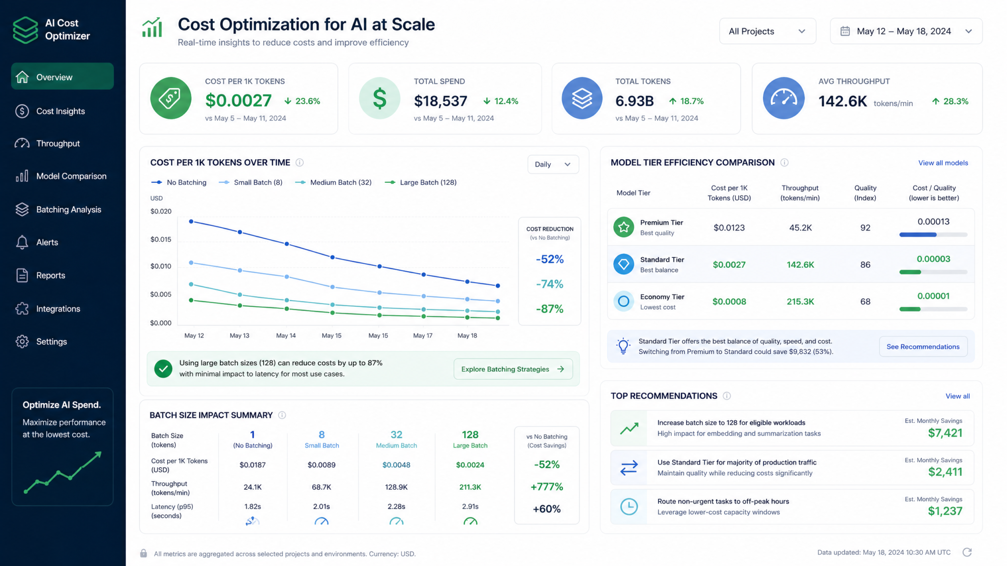This screenshot has width=1007, height=566.
Task: Open the View all models link
Action: pos(943,163)
